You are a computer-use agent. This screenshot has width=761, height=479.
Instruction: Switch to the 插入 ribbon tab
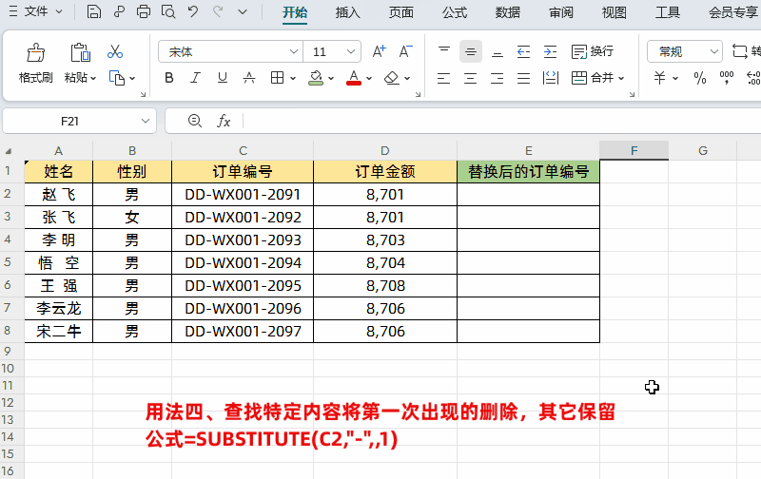[347, 12]
